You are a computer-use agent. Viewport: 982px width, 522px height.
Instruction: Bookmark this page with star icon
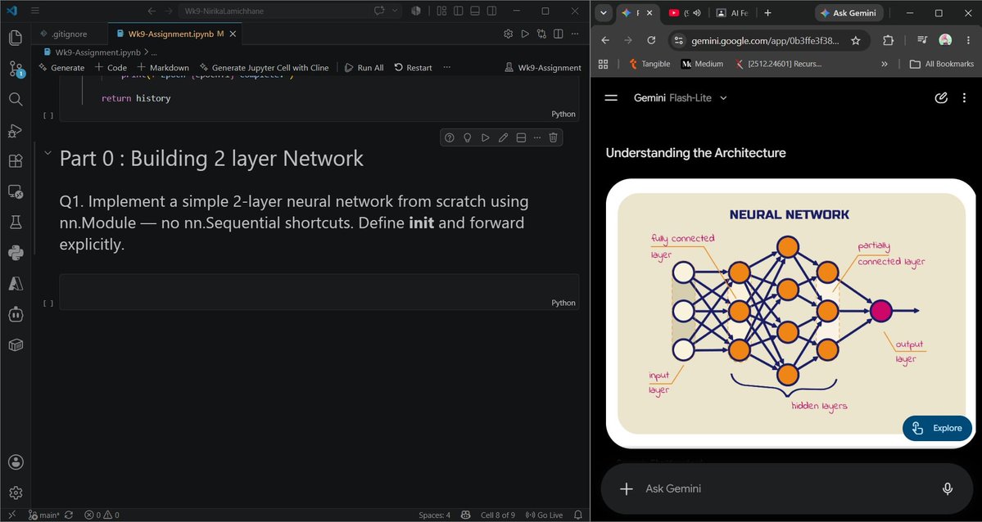coord(856,40)
